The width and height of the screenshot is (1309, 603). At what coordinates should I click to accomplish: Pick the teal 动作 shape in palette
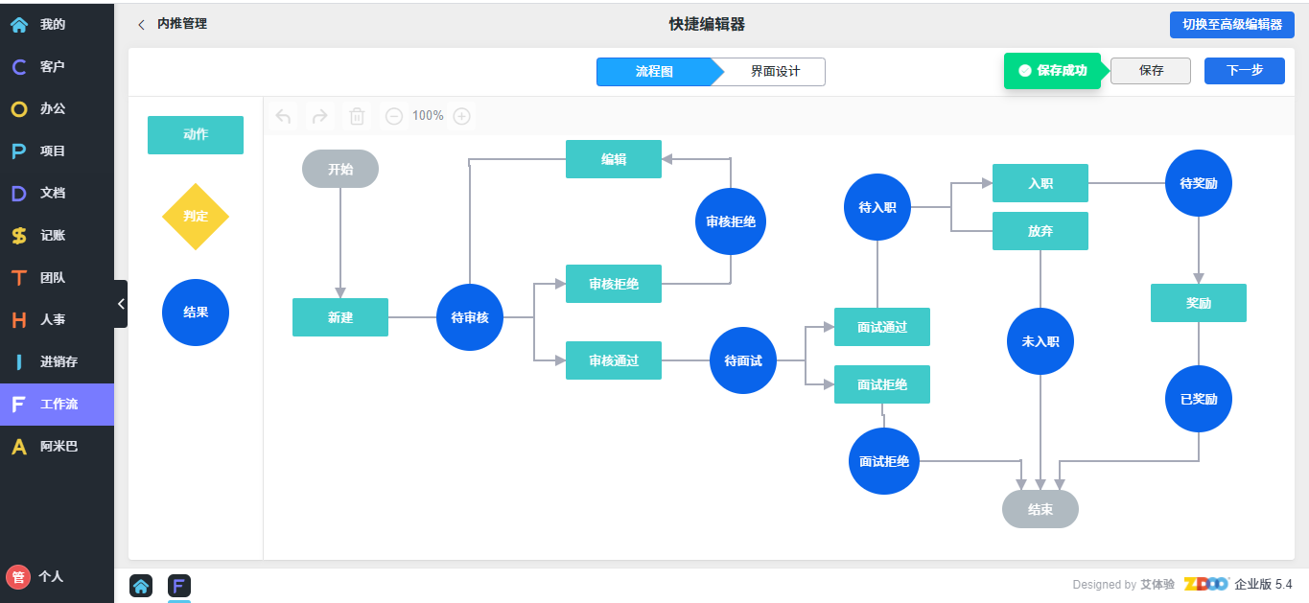tap(196, 135)
